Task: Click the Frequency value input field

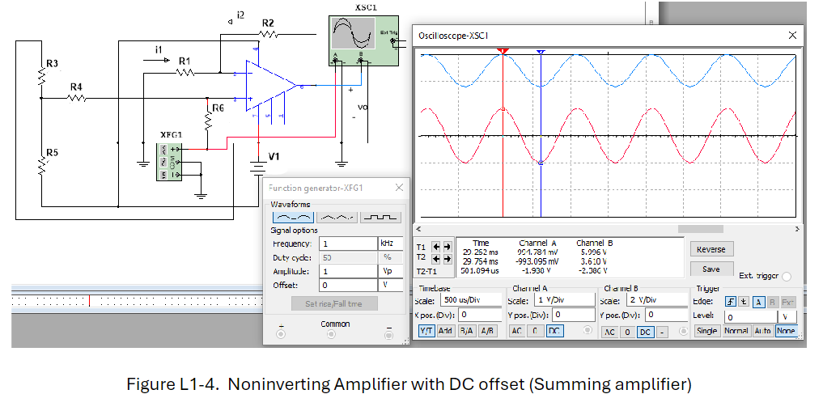Action: (347, 244)
